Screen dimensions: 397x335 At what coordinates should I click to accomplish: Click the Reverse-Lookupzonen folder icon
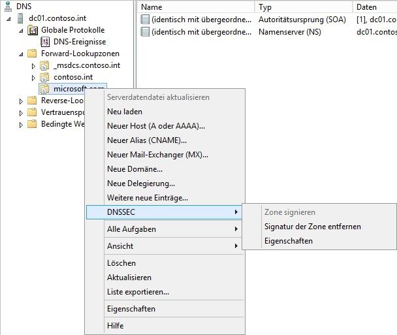(x=32, y=101)
